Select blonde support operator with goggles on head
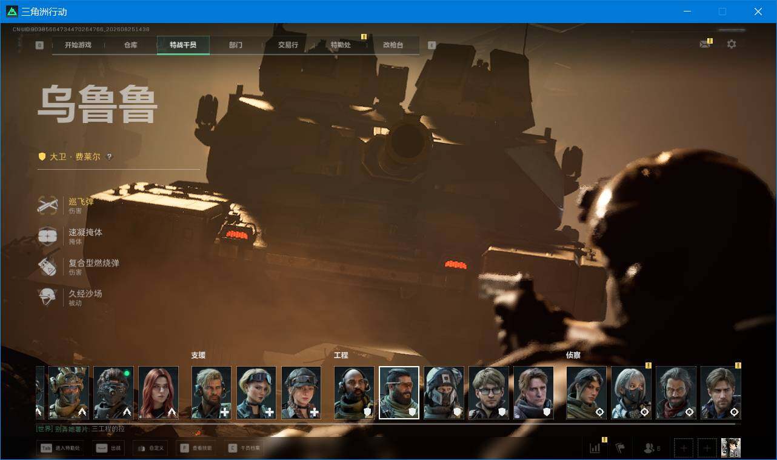 click(256, 393)
